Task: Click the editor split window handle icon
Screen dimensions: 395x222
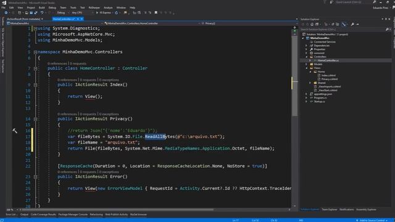Action: click(x=294, y=28)
